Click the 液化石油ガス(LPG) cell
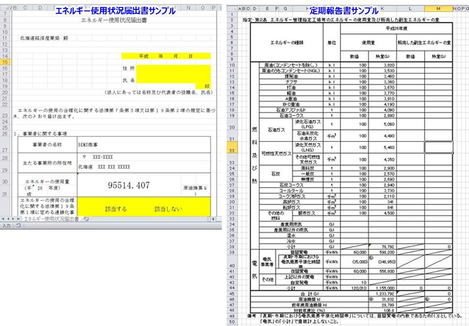The height and width of the screenshot is (326, 469). point(307,124)
